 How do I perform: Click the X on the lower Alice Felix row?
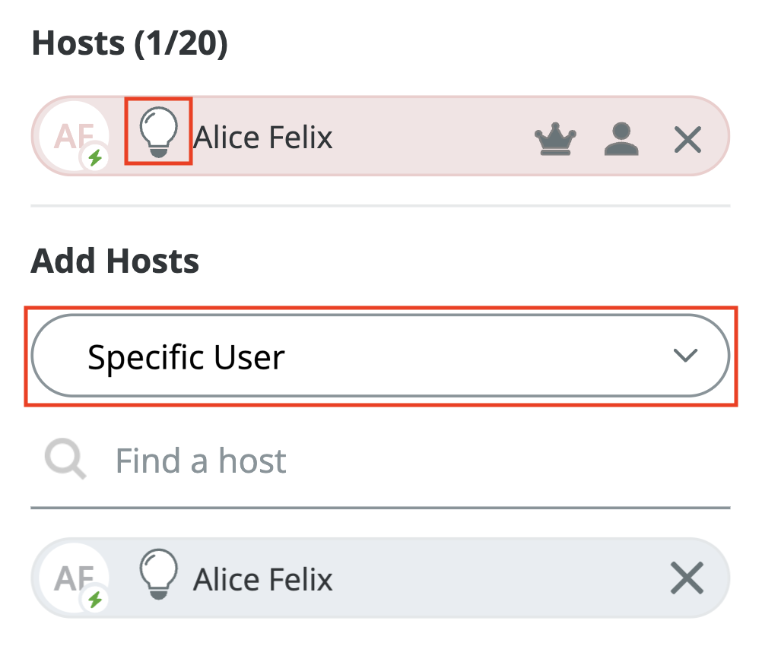coord(687,580)
